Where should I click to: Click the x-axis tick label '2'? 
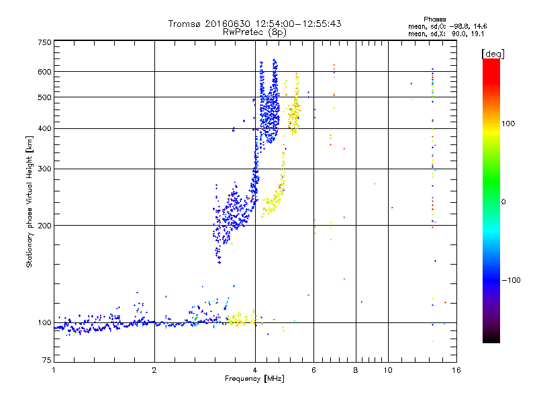(154, 370)
